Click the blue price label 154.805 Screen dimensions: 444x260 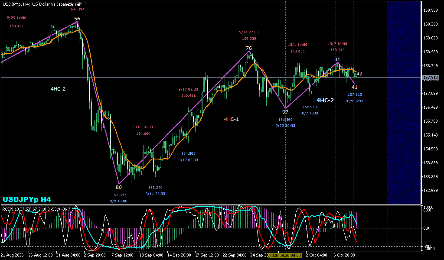(x=188, y=153)
